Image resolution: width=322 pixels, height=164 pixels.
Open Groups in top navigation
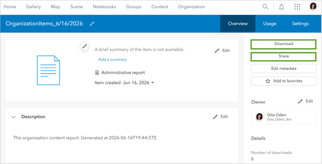(134, 6)
